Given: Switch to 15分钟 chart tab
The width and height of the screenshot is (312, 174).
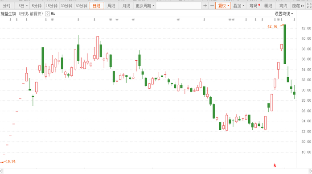Looking at the screenshot, I should coord(52,6).
